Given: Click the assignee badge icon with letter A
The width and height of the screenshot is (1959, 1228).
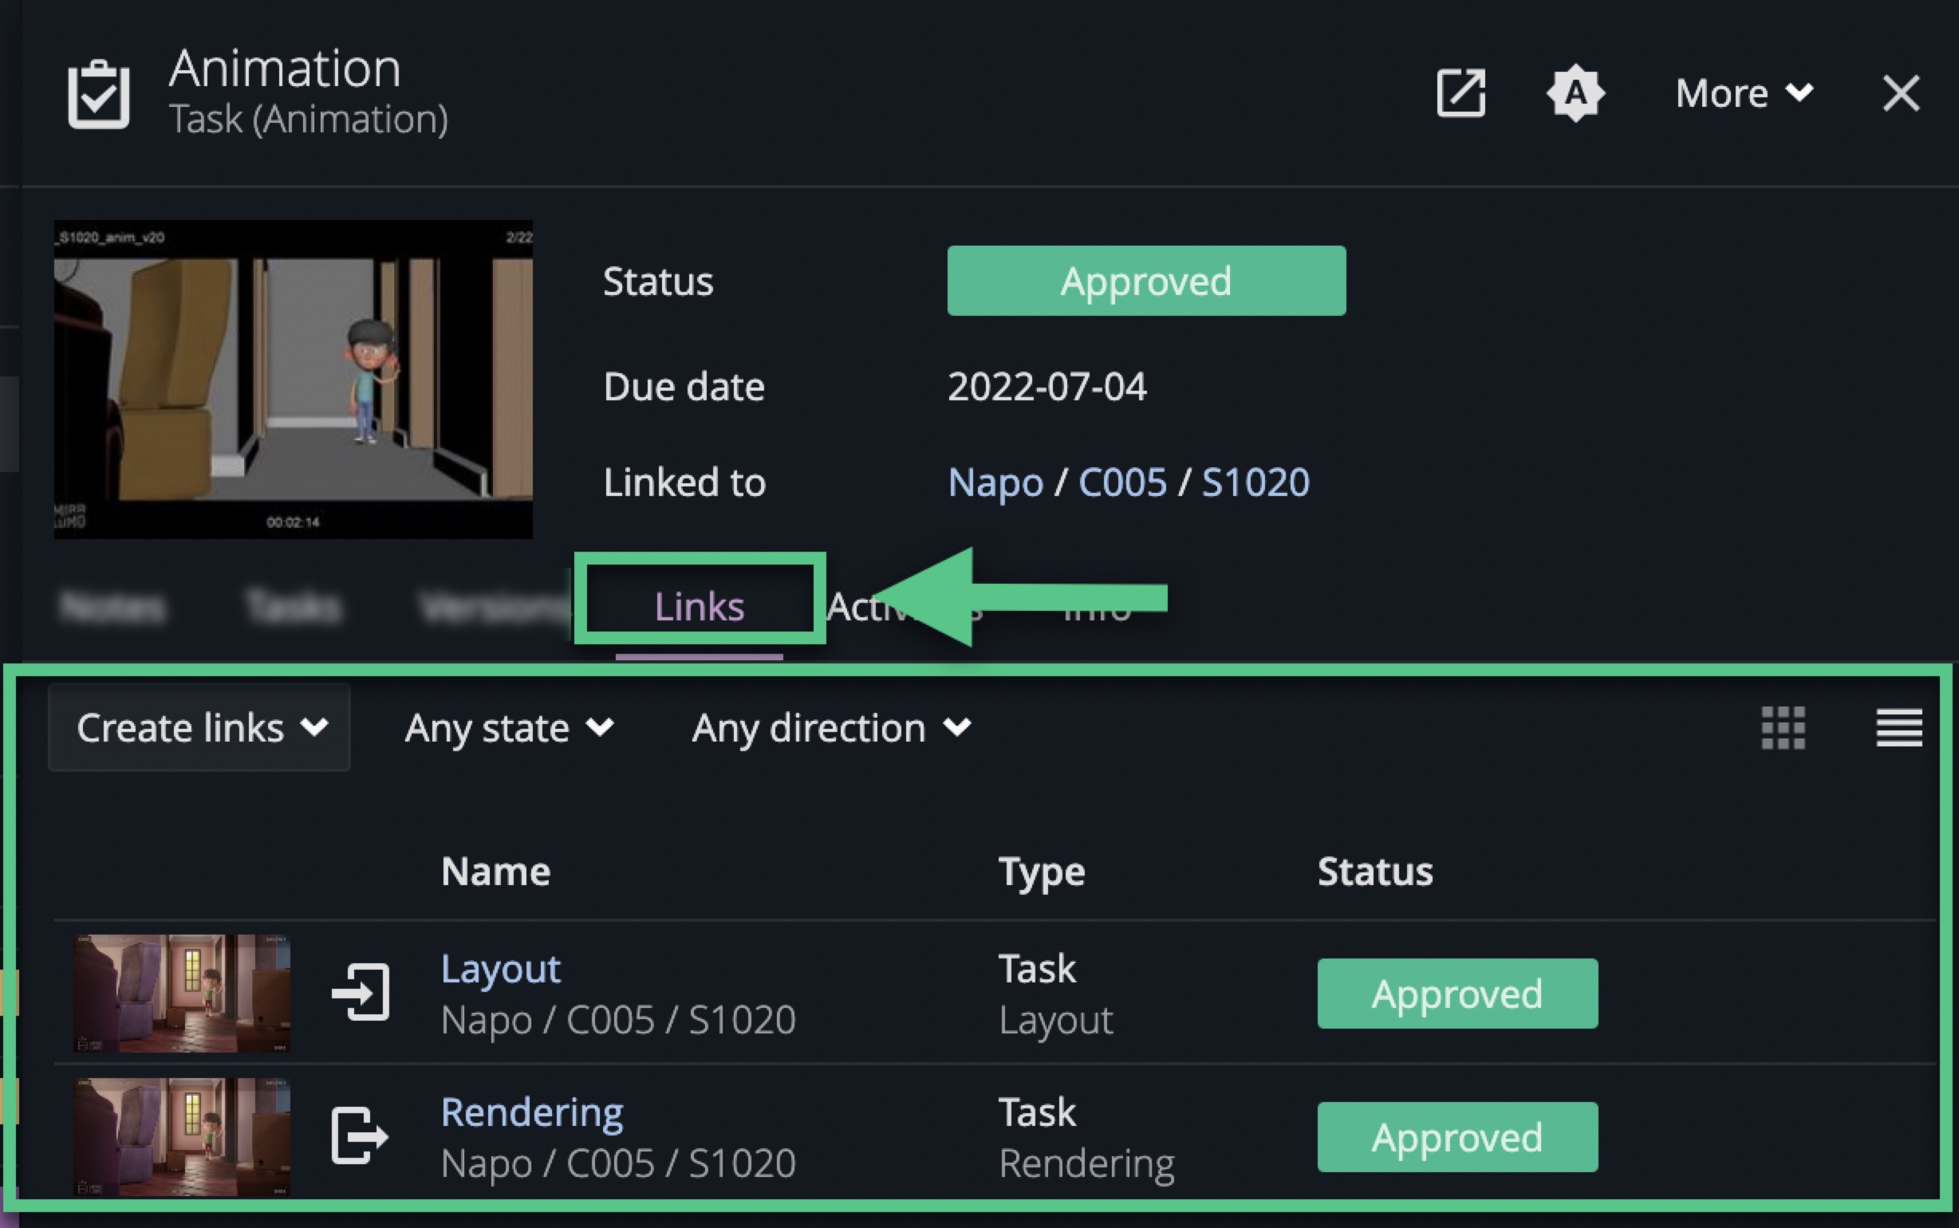Looking at the screenshot, I should pyautogui.click(x=1575, y=93).
